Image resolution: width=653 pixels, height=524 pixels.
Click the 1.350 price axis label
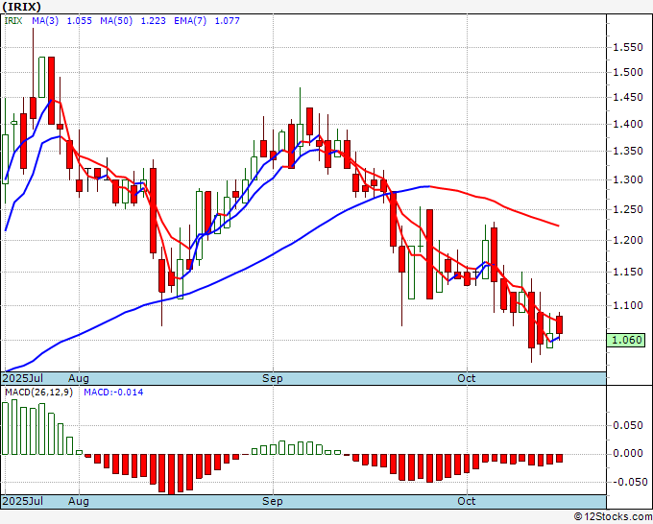tap(628, 151)
